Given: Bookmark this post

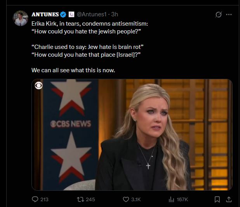Looking at the screenshot, I should pos(217,199).
